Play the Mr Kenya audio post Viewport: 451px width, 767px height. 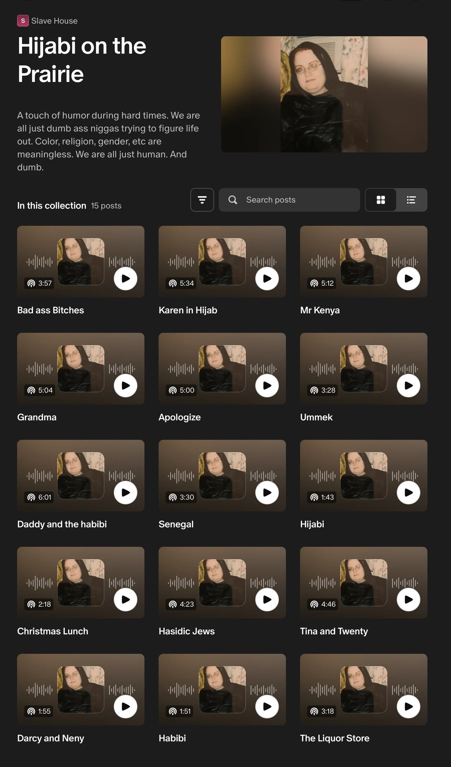point(408,279)
